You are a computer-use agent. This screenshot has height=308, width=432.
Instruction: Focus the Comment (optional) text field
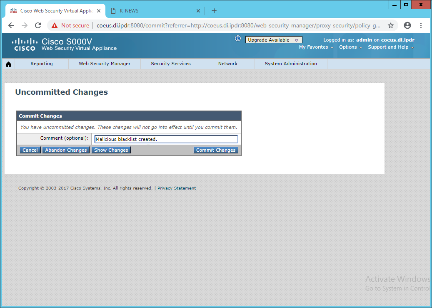(x=166, y=139)
